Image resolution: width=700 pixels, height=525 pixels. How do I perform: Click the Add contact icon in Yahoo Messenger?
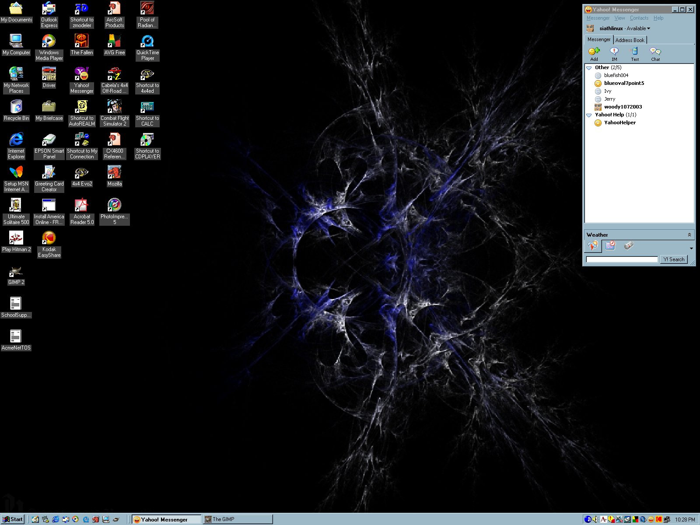tap(594, 52)
